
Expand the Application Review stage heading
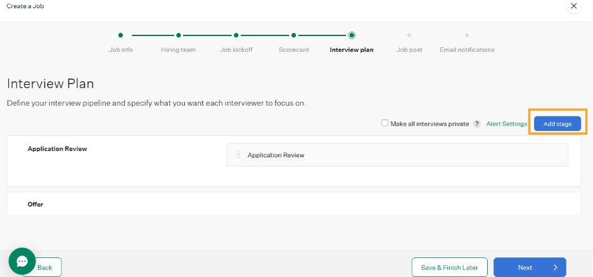coord(57,149)
